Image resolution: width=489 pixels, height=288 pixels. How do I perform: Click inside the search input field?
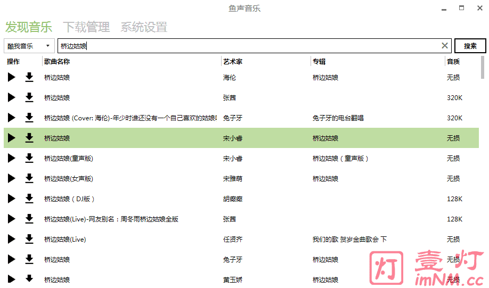pos(256,46)
